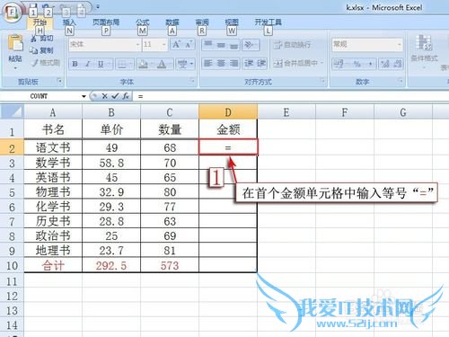Expand Alignment group dialog launcher
Image resolution: width=449 pixels, height=337 pixels.
(322, 81)
